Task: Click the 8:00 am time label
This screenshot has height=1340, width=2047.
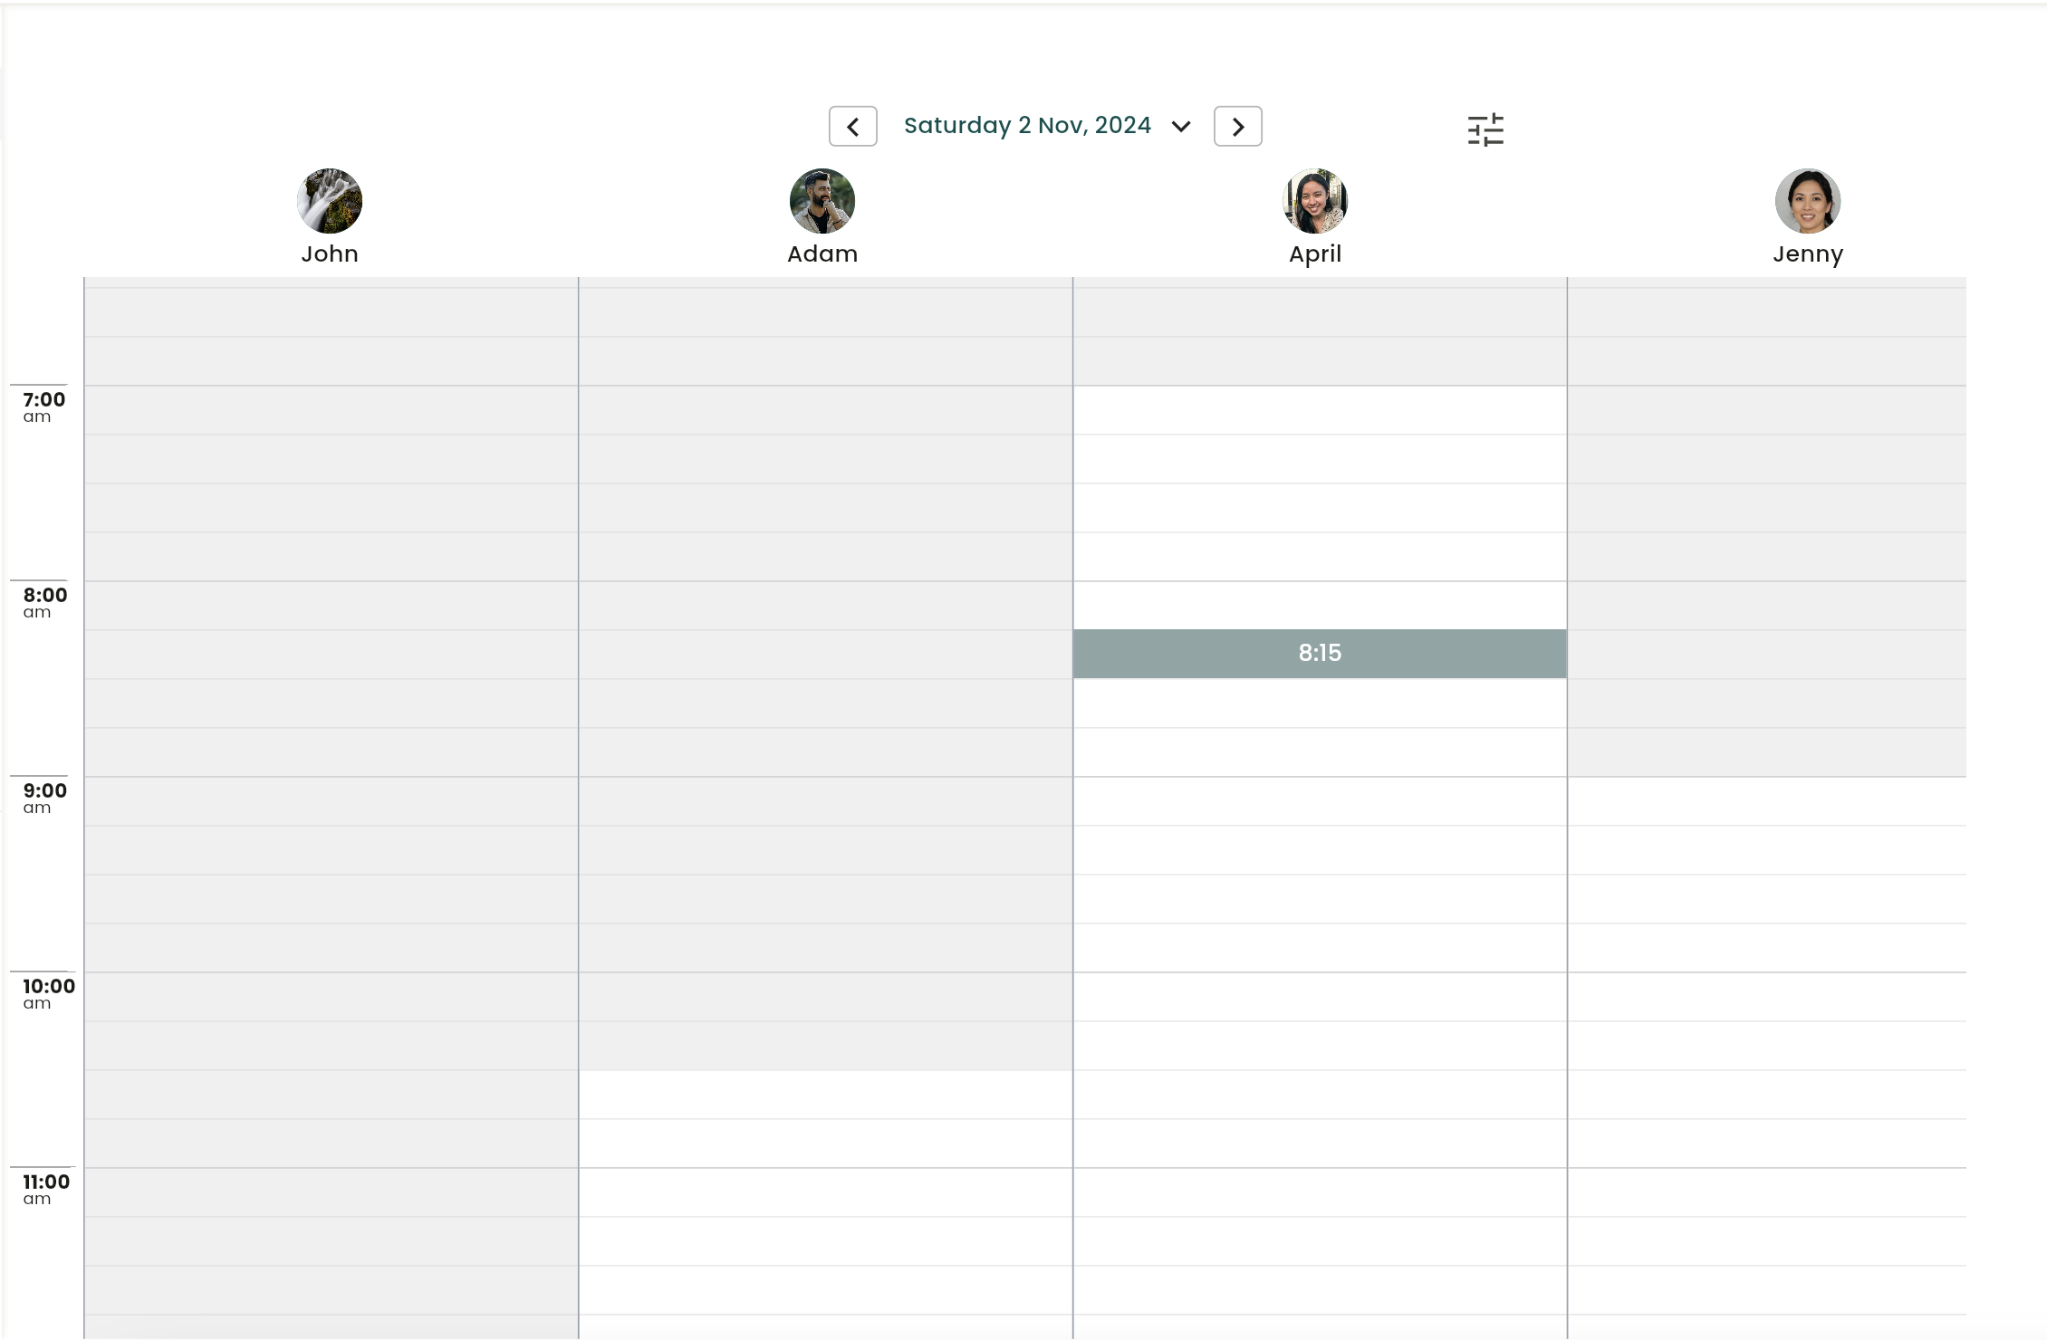Action: click(40, 602)
